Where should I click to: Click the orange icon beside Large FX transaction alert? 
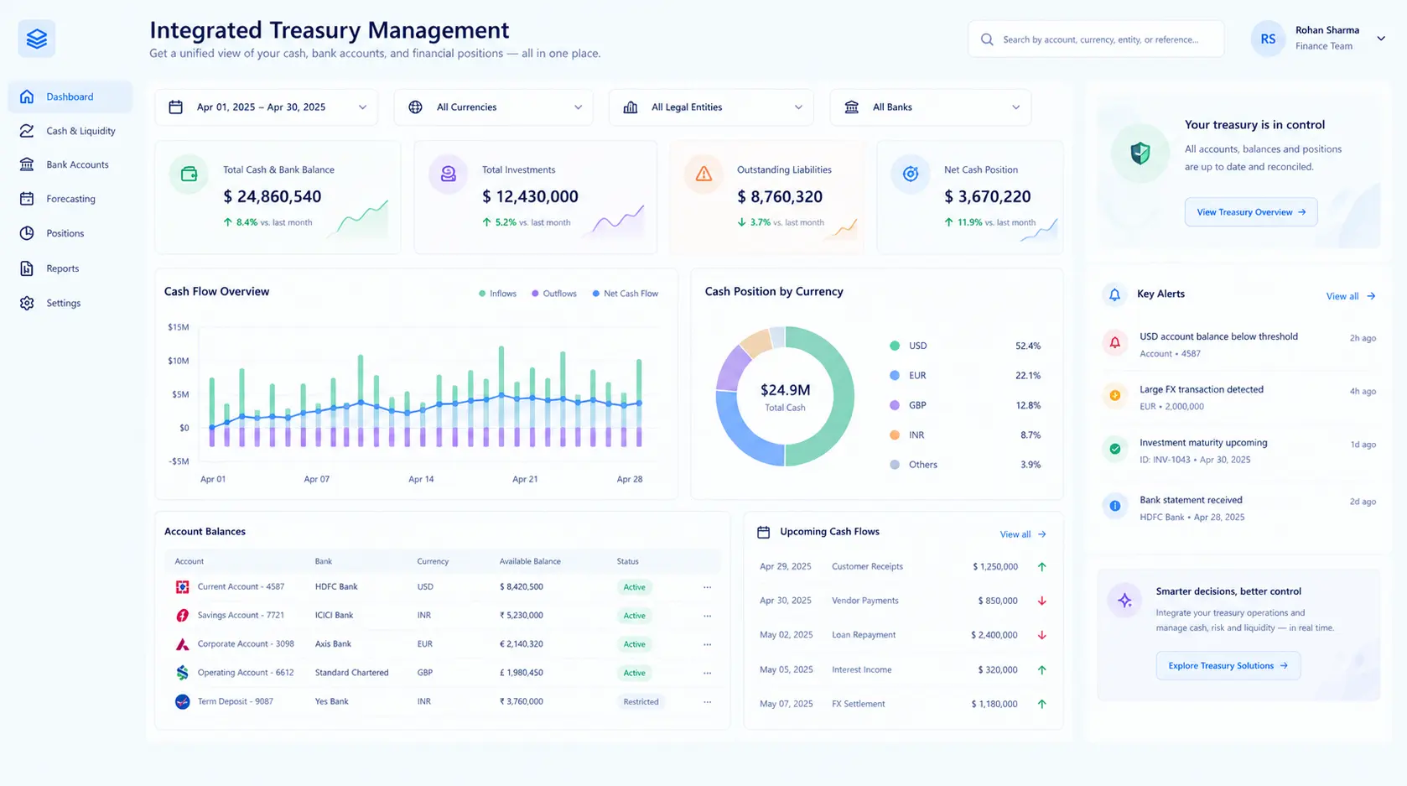click(1115, 395)
